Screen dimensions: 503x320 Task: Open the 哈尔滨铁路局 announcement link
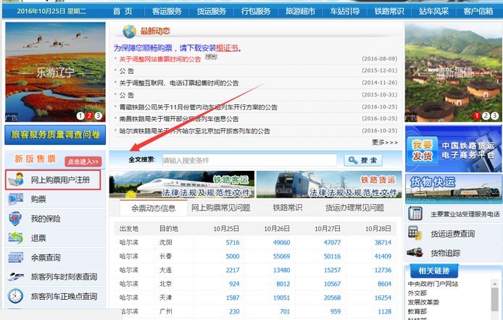tap(195, 131)
